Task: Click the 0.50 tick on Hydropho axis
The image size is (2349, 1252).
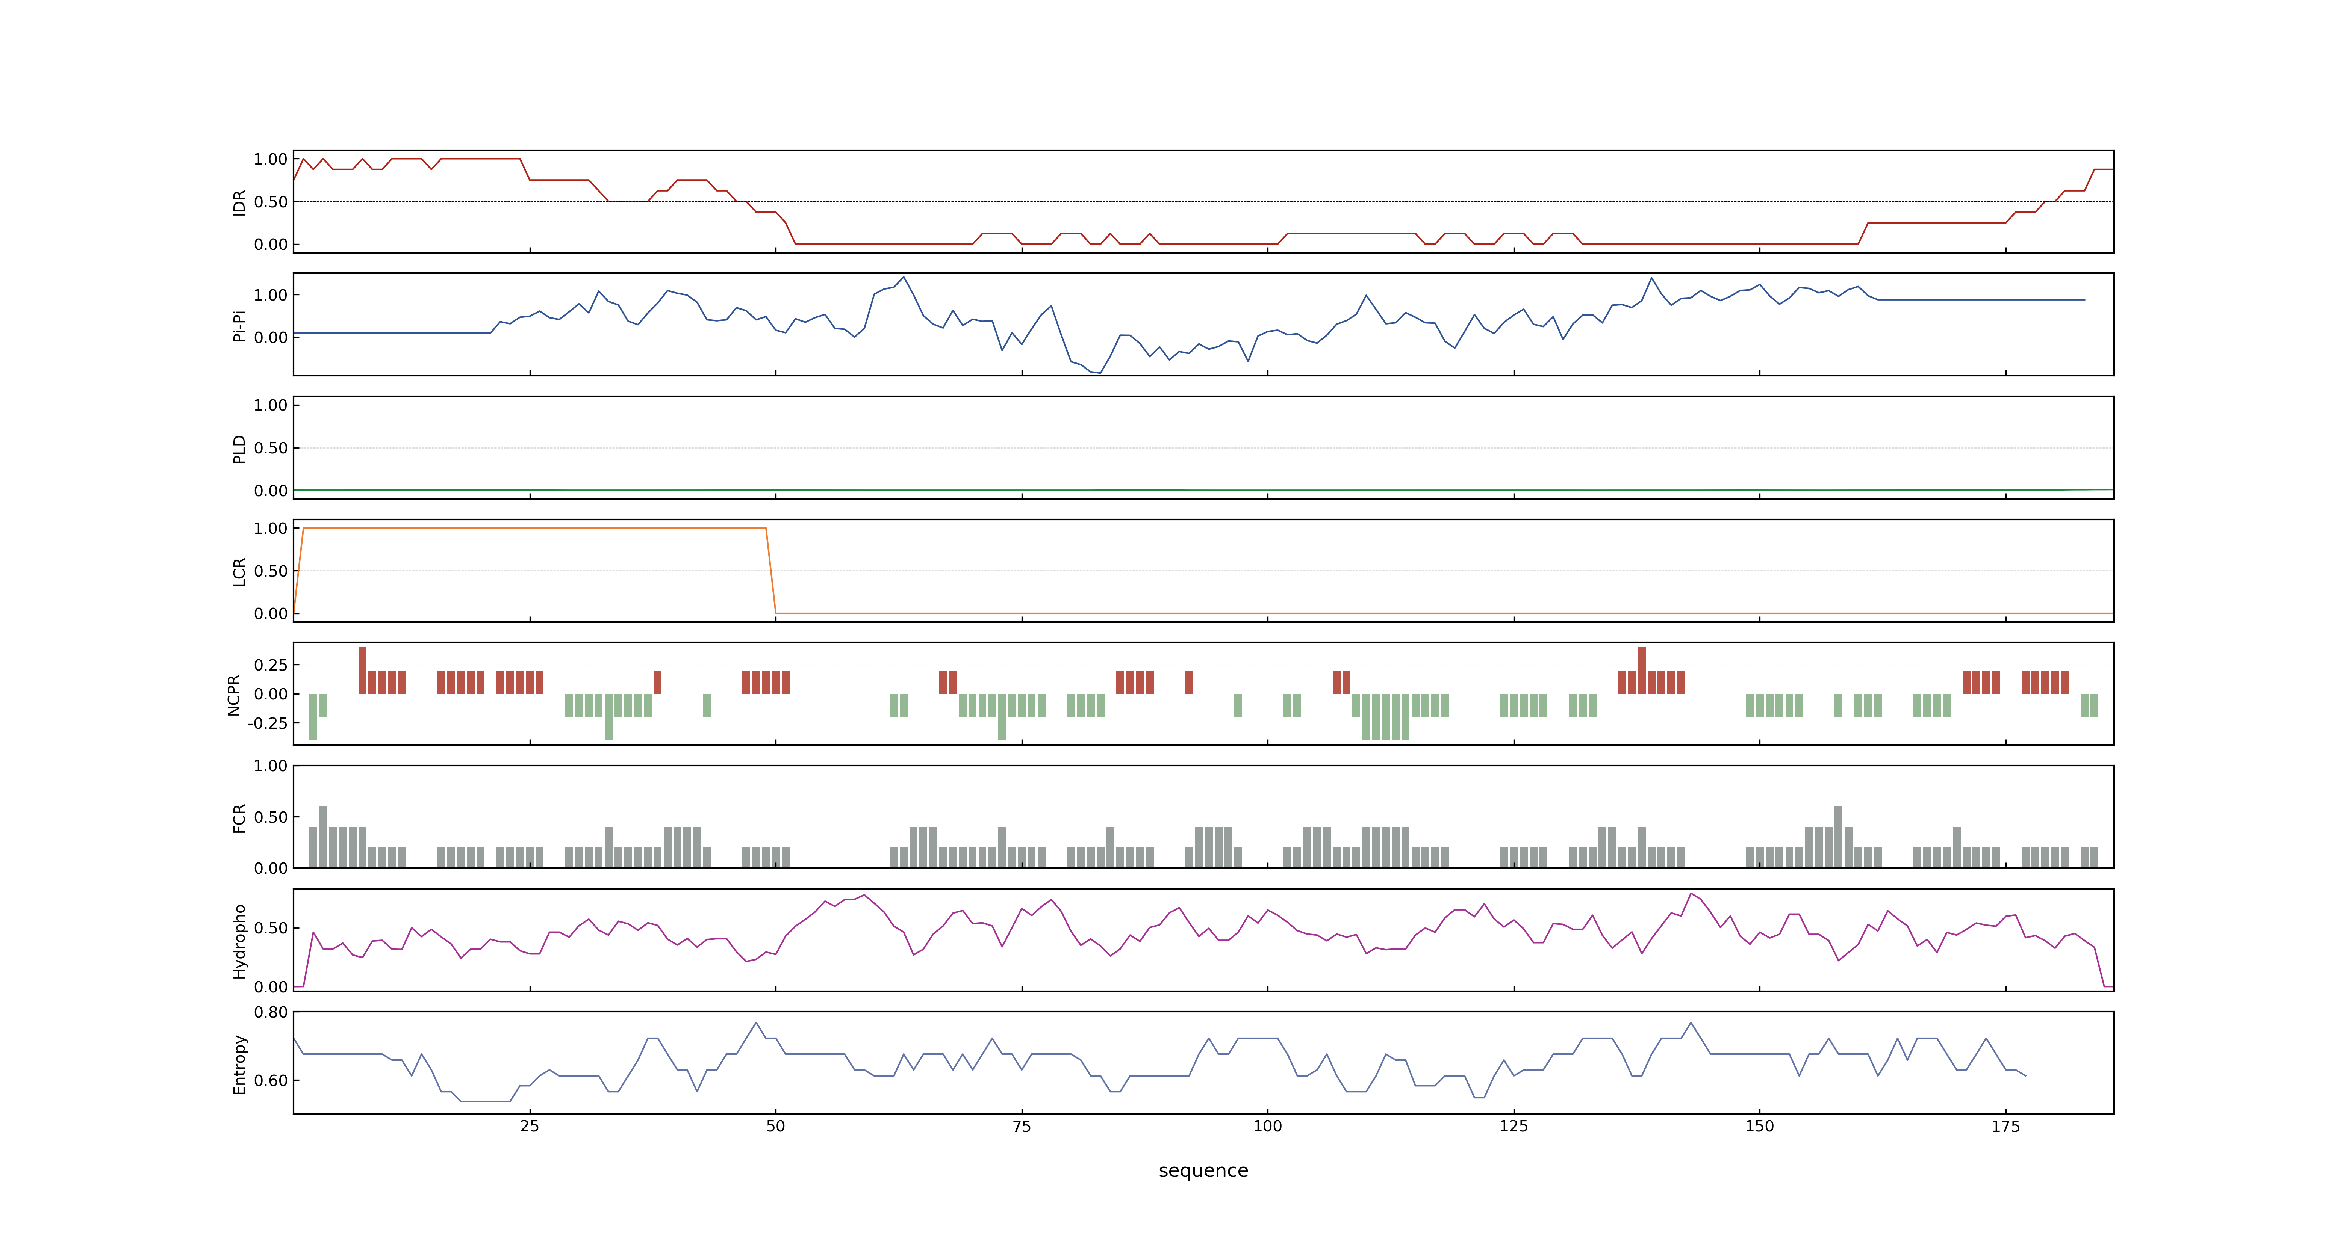Action: [271, 929]
